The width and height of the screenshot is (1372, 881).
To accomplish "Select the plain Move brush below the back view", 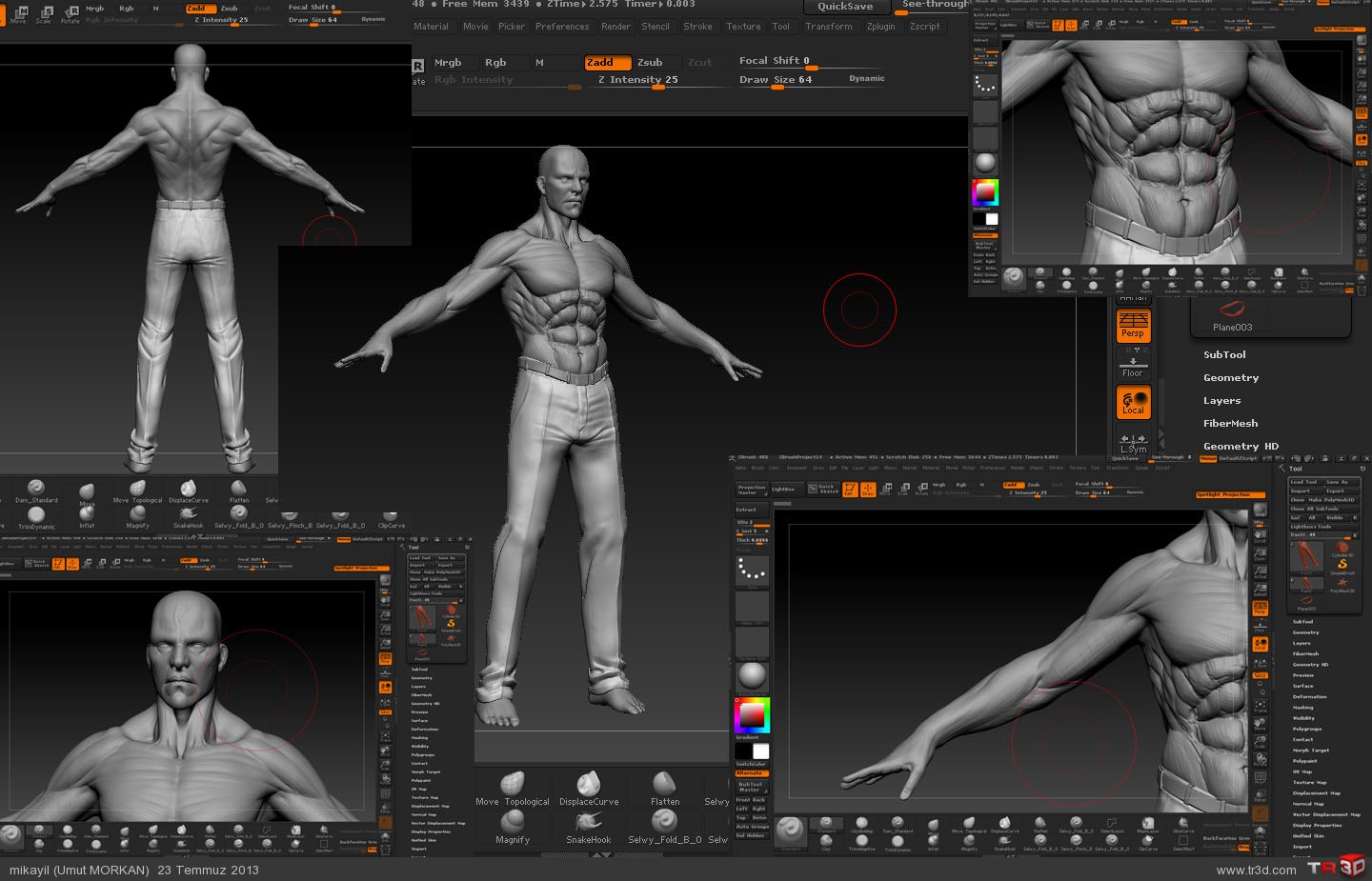I will [87, 491].
